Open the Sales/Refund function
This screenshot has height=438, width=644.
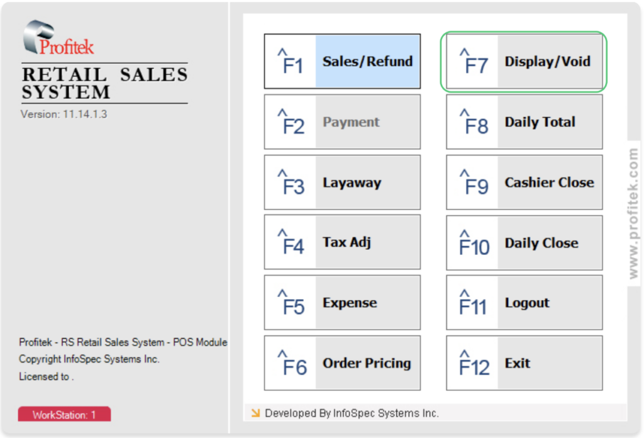[x=342, y=61]
